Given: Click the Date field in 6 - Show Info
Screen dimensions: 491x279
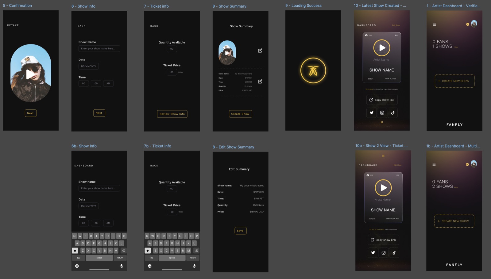Looking at the screenshot, I should (88, 66).
